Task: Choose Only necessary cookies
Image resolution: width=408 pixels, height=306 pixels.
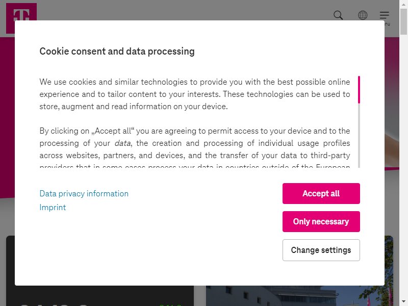Action: pos(321,221)
